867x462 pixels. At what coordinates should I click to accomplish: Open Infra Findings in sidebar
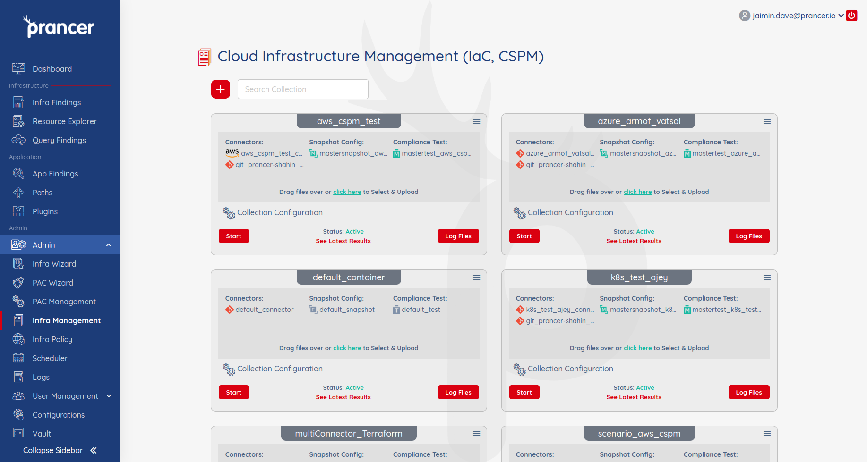click(x=60, y=102)
